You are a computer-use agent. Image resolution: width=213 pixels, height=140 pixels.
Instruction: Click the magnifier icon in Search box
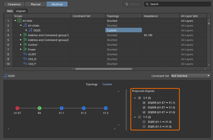click(x=147, y=4)
